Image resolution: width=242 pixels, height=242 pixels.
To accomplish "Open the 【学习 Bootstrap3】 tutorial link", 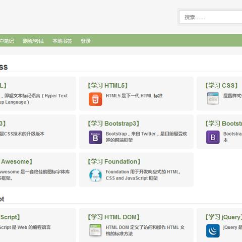I will pos(113,124).
